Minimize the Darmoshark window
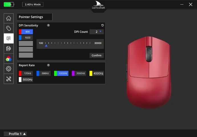Viewport: 197px width, 137px height. tap(182, 4)
